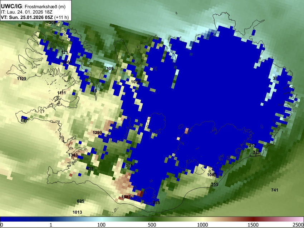Click the 1099 value label on the map

coord(211,175)
